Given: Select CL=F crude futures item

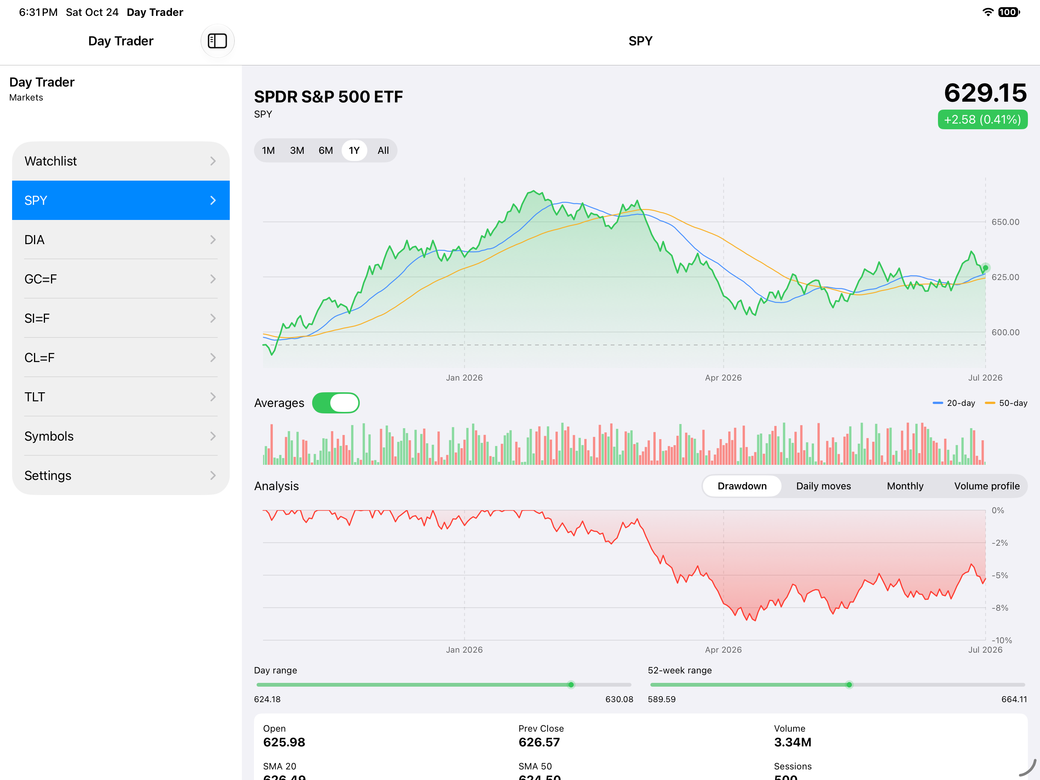Looking at the screenshot, I should coord(121,358).
